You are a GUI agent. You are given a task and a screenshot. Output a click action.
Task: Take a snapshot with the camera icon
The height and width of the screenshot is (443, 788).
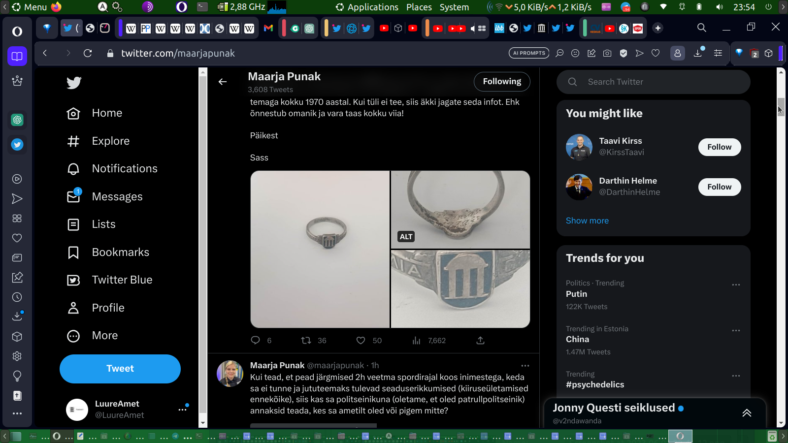[x=607, y=53]
